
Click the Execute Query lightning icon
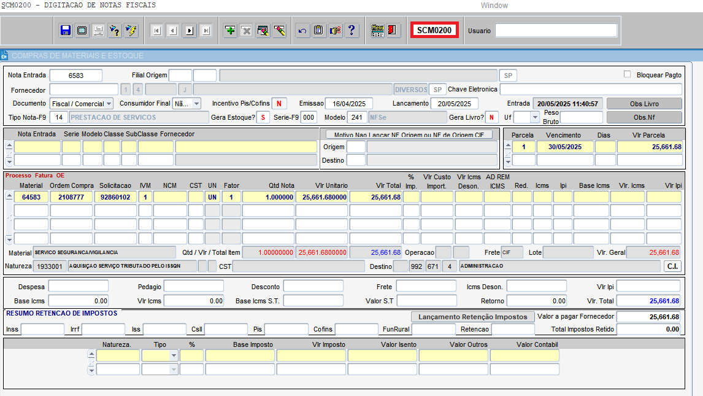coord(131,31)
